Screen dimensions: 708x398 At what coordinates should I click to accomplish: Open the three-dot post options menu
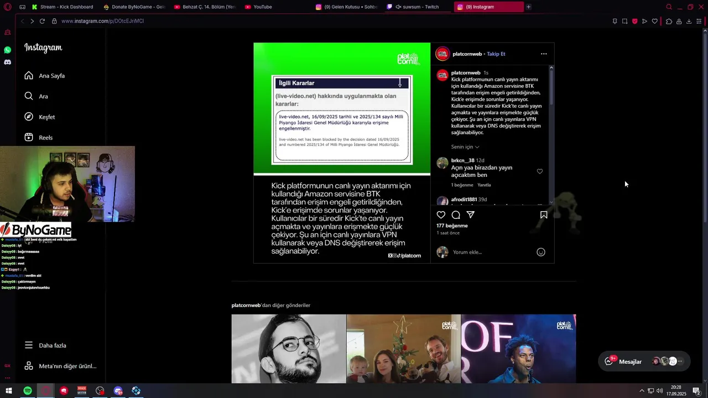pyautogui.click(x=544, y=54)
